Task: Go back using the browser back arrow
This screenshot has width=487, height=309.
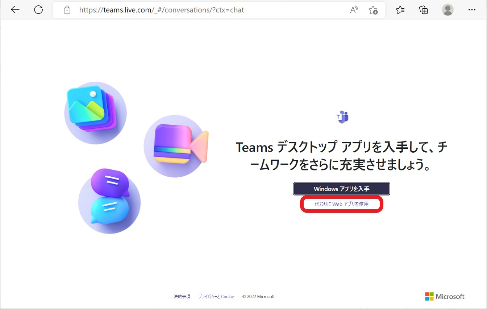Action: click(x=15, y=10)
